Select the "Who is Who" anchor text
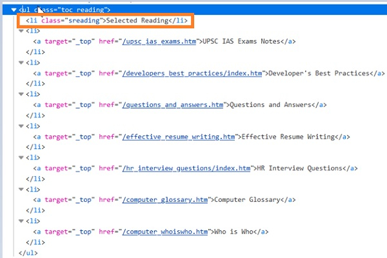This screenshot has width=387, height=258. point(233,232)
